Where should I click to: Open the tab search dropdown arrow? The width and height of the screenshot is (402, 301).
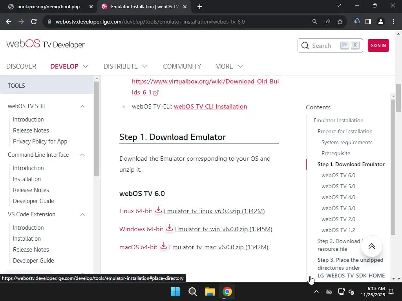(339, 5)
